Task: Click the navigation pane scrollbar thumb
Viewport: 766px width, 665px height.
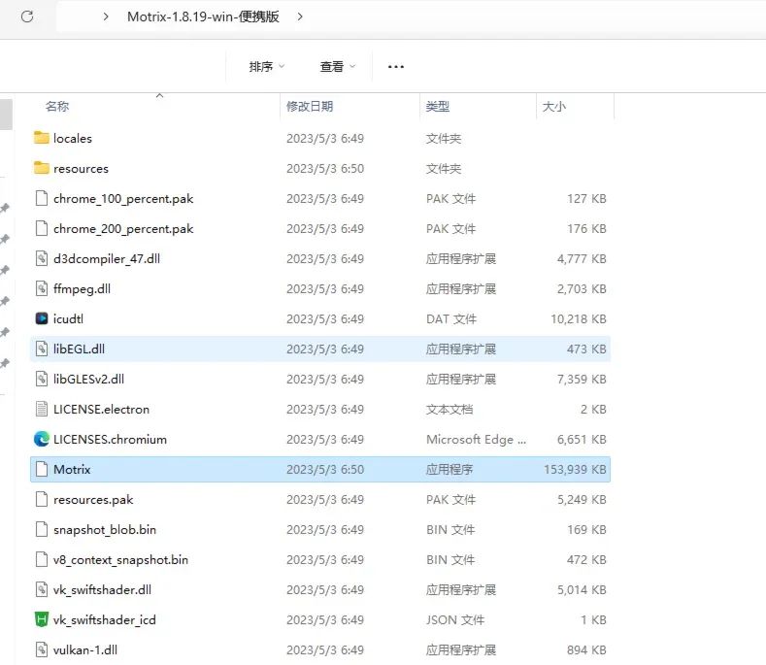Action: (x=6, y=115)
